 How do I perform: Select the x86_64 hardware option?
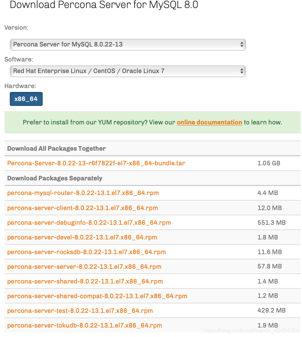26,99
